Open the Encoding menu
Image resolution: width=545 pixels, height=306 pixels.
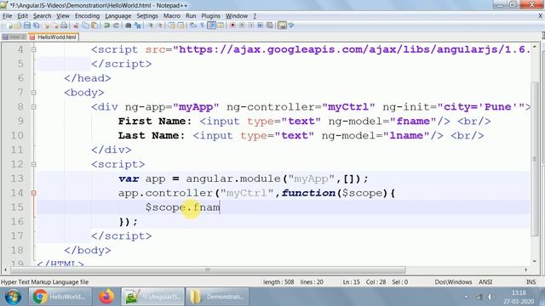coord(87,16)
